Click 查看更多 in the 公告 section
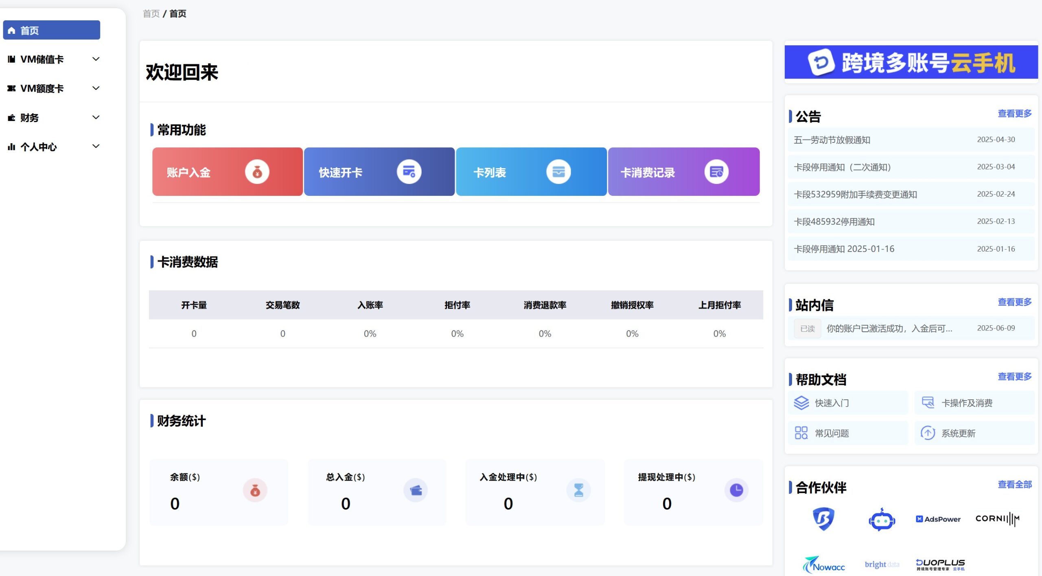Viewport: 1042px width, 576px height. (x=1014, y=114)
